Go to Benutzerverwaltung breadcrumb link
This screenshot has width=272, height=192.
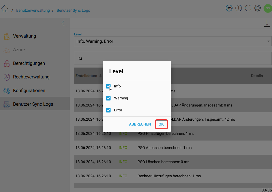(x=33, y=10)
